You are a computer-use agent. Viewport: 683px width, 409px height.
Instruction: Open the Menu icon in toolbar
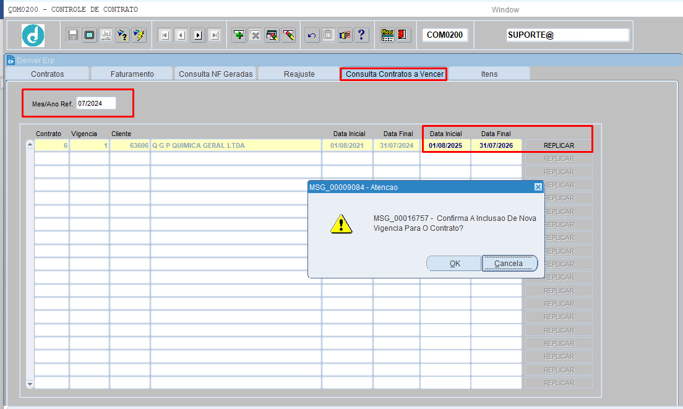point(387,35)
